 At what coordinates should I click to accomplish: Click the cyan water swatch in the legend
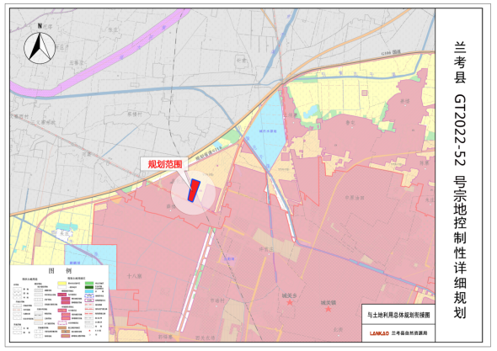[x=89, y=291]
